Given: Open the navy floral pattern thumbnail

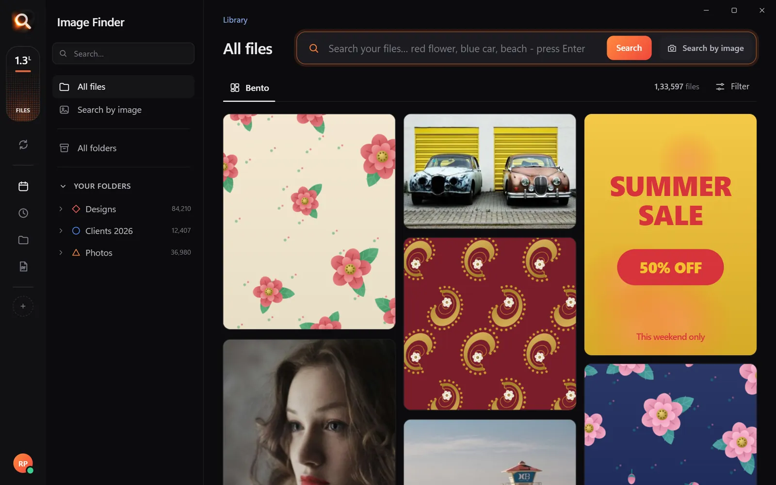Looking at the screenshot, I should coord(670,424).
